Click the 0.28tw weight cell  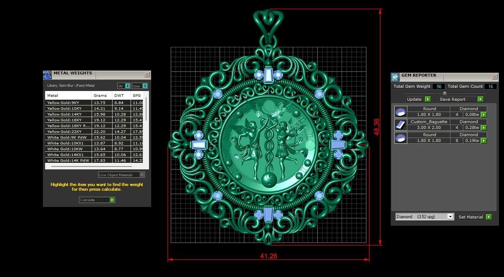coord(472,127)
